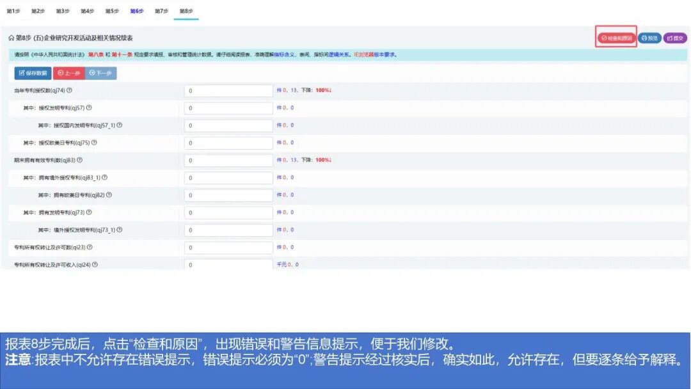Viewport: 691px width, 389px height.
Task: Click the input field for 当年专利授权数(qj74)
Action: 227,90
